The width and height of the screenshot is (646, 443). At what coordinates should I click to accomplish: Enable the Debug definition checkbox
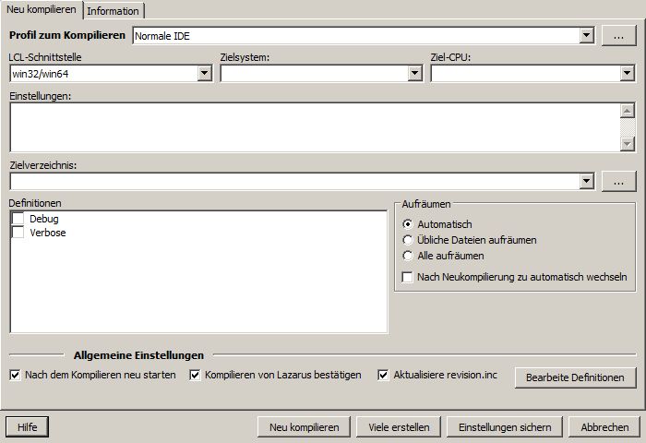pyautogui.click(x=18, y=219)
